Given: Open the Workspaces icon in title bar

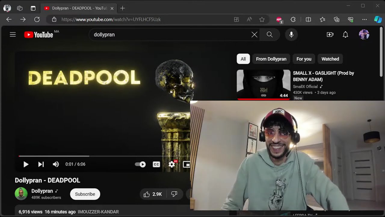Looking at the screenshot, I should (20, 8).
